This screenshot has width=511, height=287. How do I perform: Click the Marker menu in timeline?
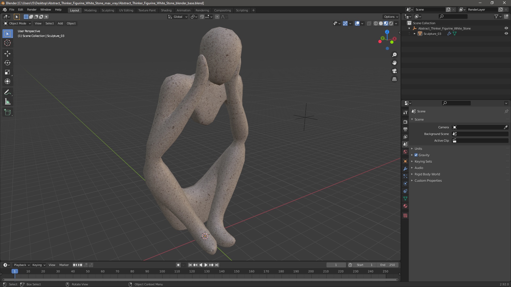pyautogui.click(x=64, y=265)
